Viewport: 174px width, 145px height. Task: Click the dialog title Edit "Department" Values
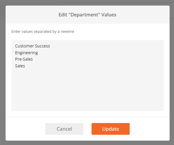(x=87, y=15)
